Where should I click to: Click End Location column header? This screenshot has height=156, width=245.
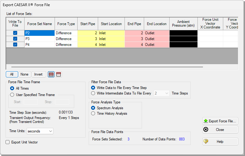(x=157, y=24)
